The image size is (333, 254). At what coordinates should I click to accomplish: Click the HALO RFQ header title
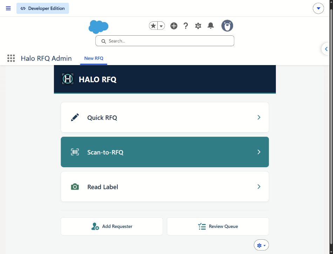click(x=97, y=79)
